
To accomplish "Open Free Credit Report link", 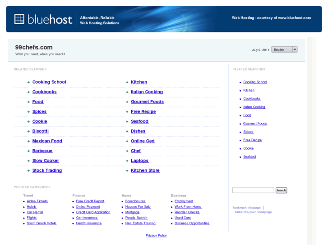I will [90, 201].
